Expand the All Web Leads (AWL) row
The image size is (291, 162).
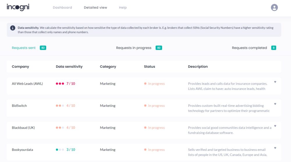pos(275,82)
